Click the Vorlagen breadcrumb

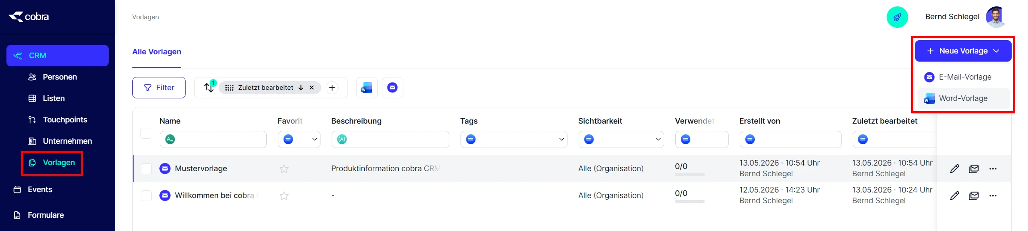point(146,17)
